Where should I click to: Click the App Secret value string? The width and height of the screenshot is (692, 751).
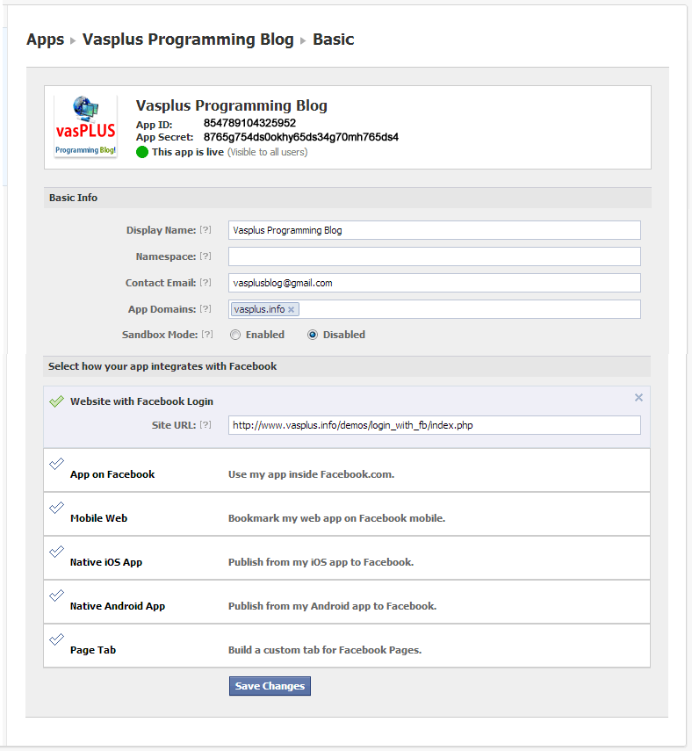(300, 137)
